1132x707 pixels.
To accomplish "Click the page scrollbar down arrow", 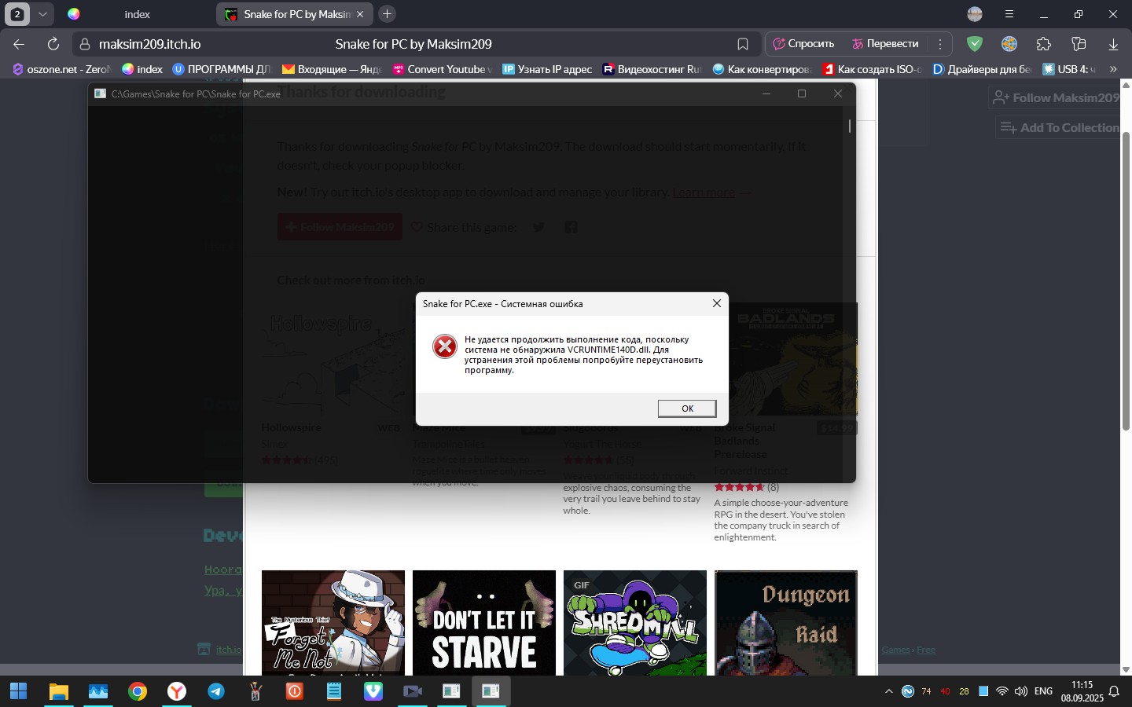I will (x=1125, y=669).
